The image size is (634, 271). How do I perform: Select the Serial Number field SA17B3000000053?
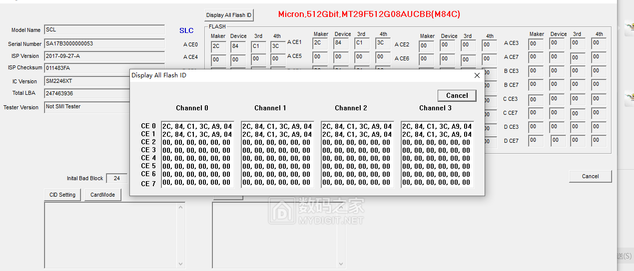point(104,44)
